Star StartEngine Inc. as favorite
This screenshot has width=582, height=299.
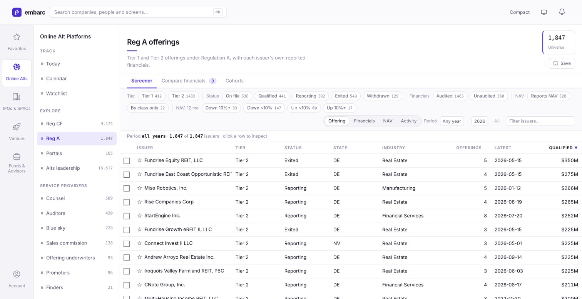coord(139,216)
